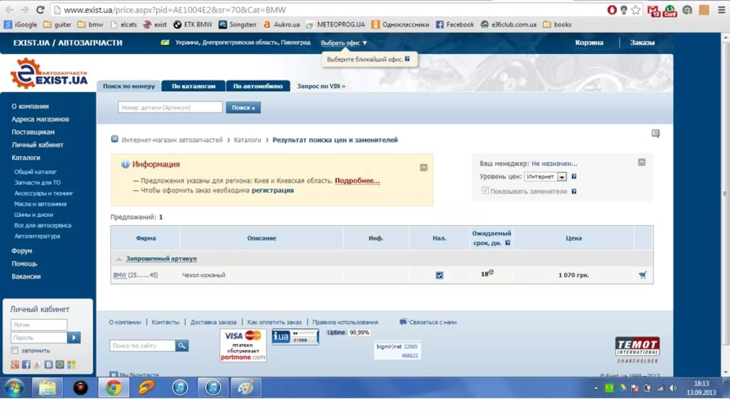Bookmark this page with the star icon

point(636,9)
